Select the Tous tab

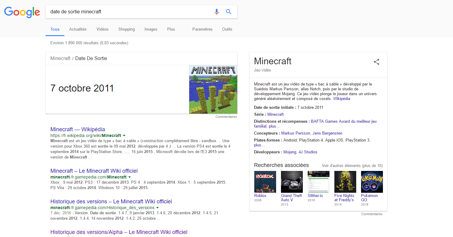55,29
